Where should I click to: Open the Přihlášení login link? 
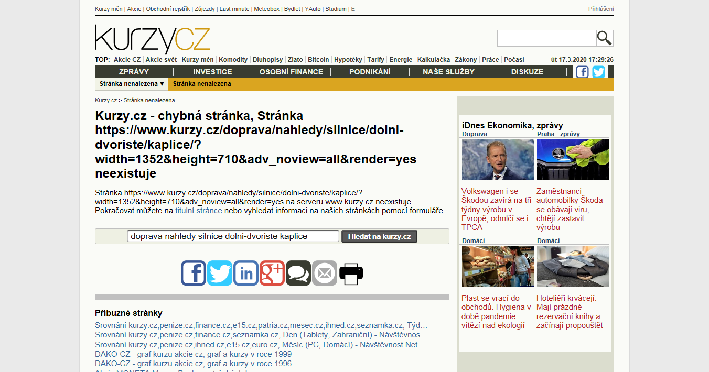pyautogui.click(x=601, y=9)
